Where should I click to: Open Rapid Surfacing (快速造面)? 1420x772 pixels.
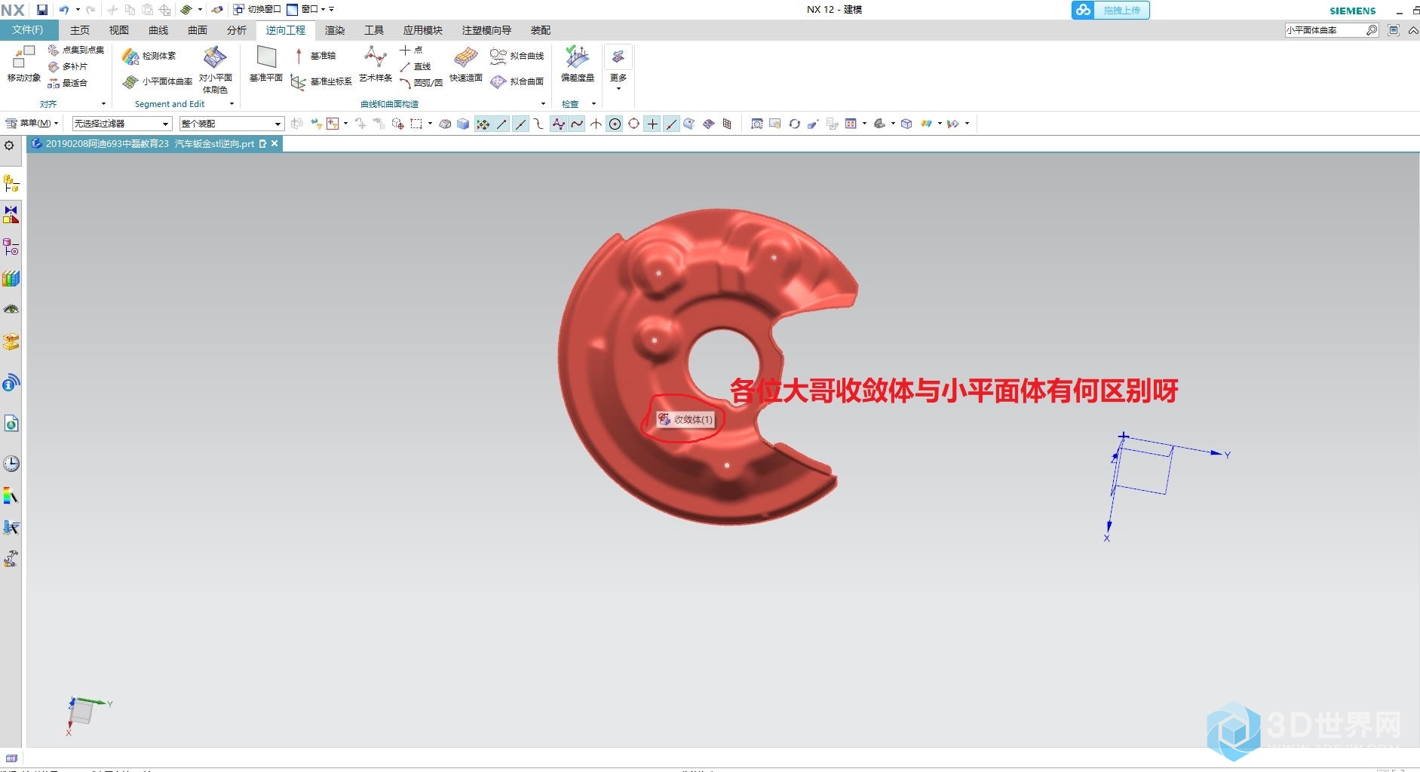coord(466,64)
